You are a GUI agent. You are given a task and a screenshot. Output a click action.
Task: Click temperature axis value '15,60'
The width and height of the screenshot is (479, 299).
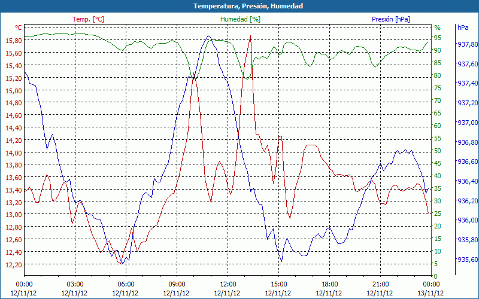point(14,53)
